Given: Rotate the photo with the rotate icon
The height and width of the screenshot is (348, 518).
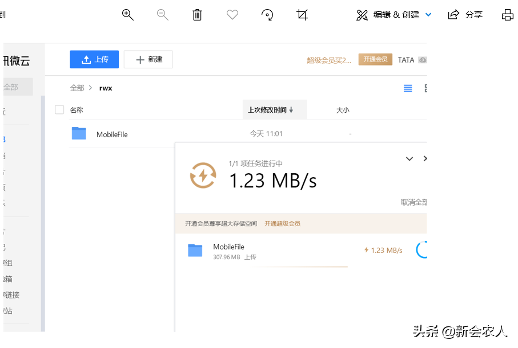Looking at the screenshot, I should (x=267, y=14).
